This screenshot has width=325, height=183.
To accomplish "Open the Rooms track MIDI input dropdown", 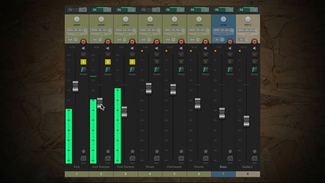I will (199, 30).
